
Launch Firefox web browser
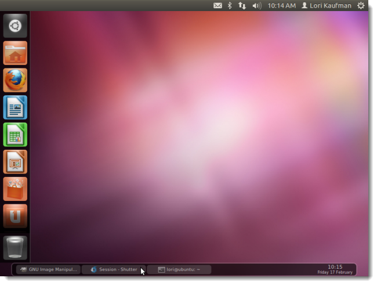click(15, 80)
